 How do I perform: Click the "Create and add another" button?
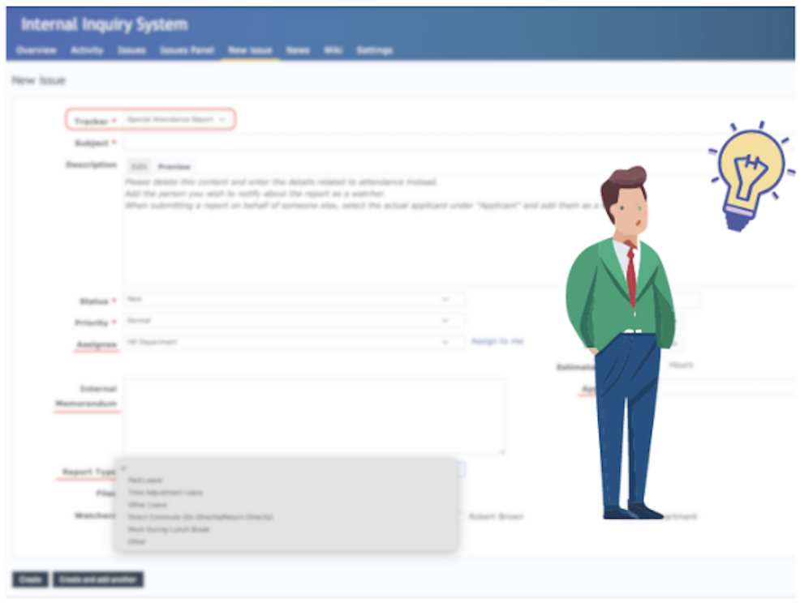coord(96,579)
